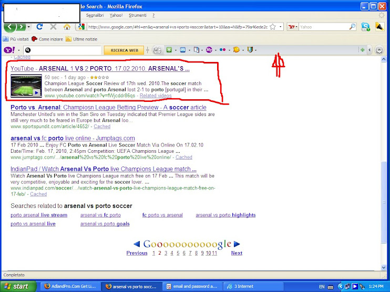Open the Yahoo search engine selector dropdown
The width and height of the screenshot is (390, 292).
click(293, 27)
